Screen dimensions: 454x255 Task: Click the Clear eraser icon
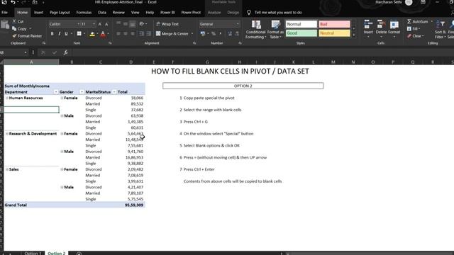click(409, 36)
